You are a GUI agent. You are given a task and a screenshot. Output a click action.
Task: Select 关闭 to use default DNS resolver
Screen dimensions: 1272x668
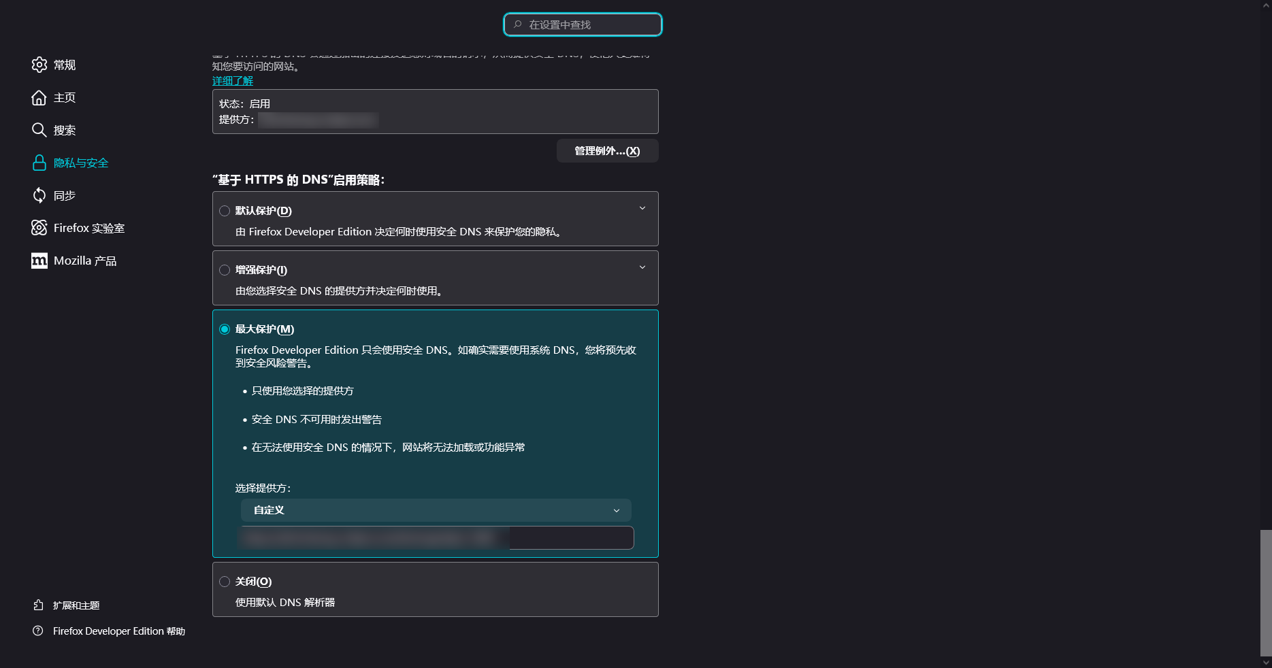[225, 582]
